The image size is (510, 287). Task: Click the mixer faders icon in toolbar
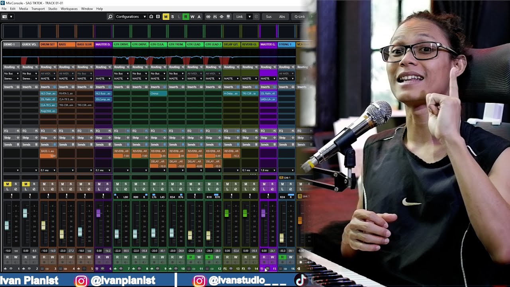(x=215, y=17)
